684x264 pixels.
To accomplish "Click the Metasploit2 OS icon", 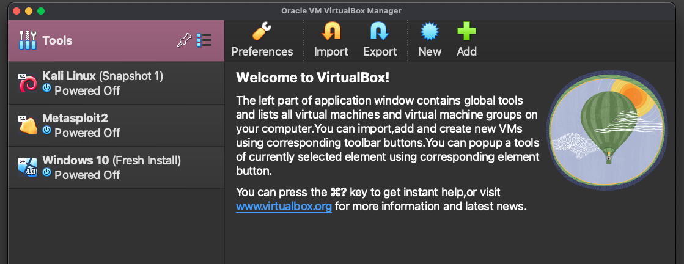I will (x=28, y=125).
